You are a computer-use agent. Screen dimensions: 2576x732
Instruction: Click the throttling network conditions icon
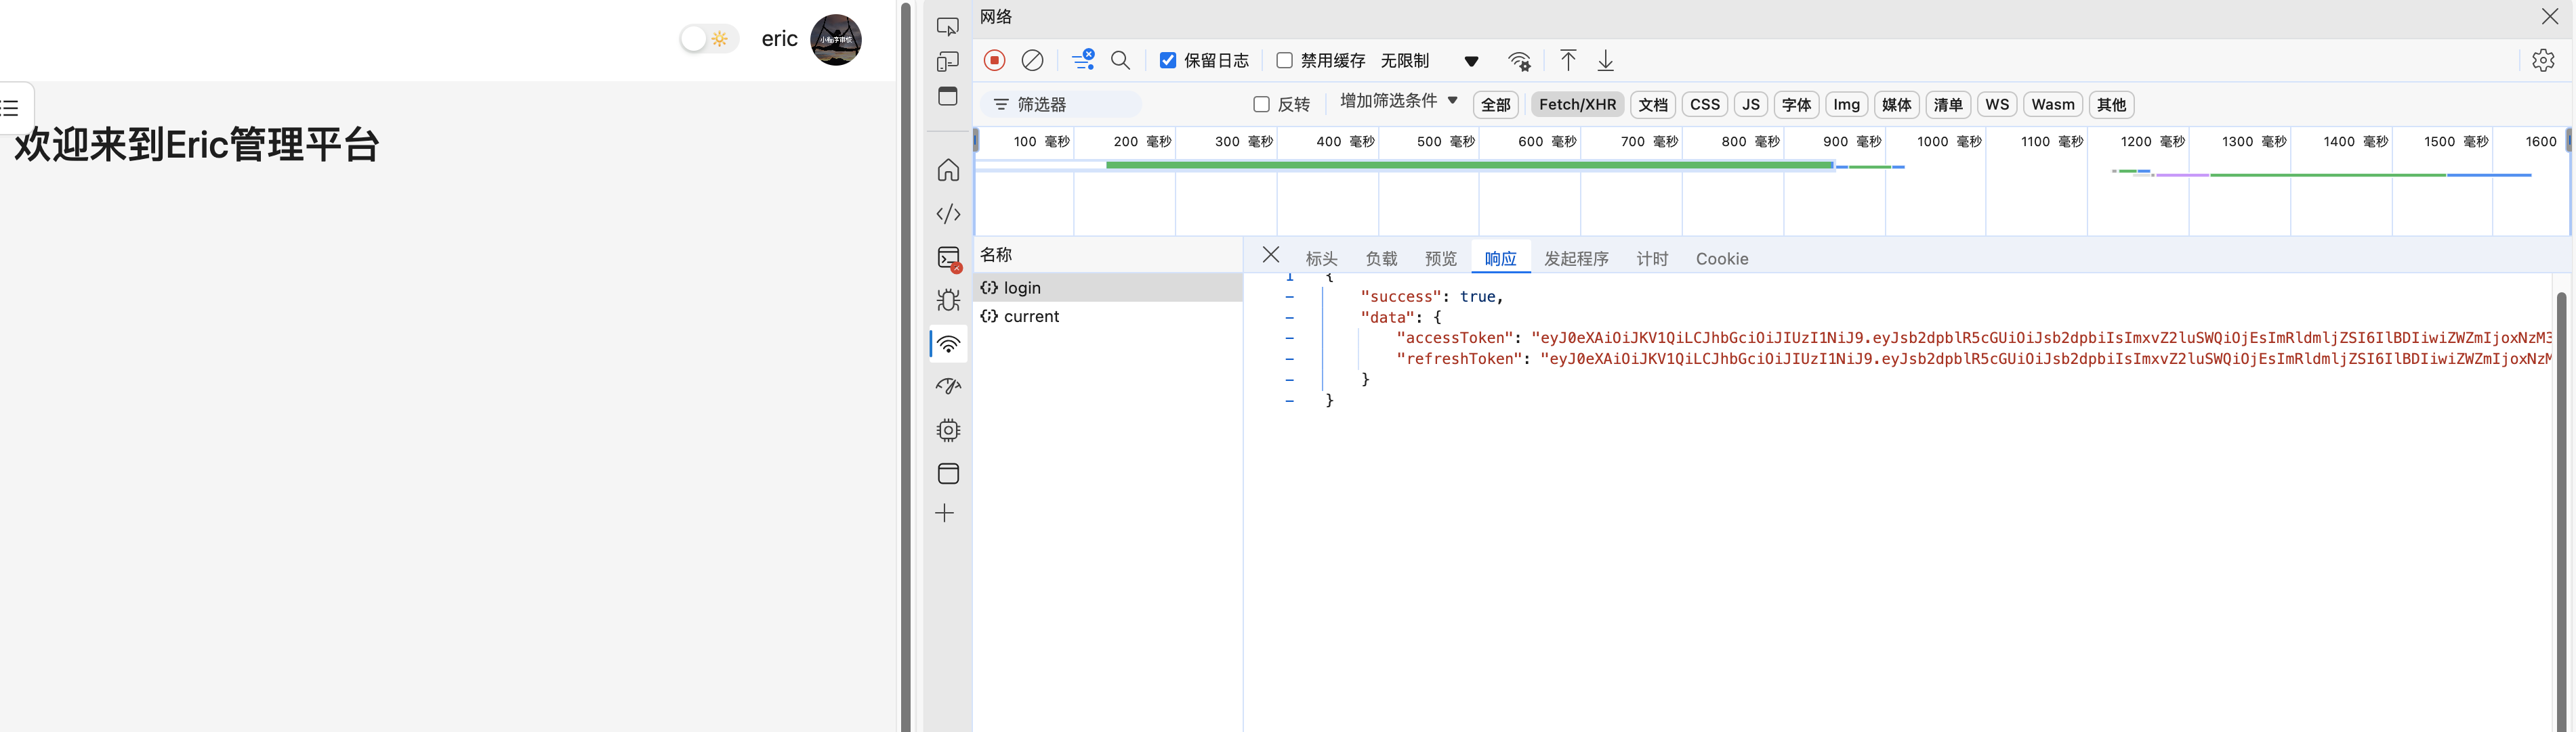[1513, 61]
